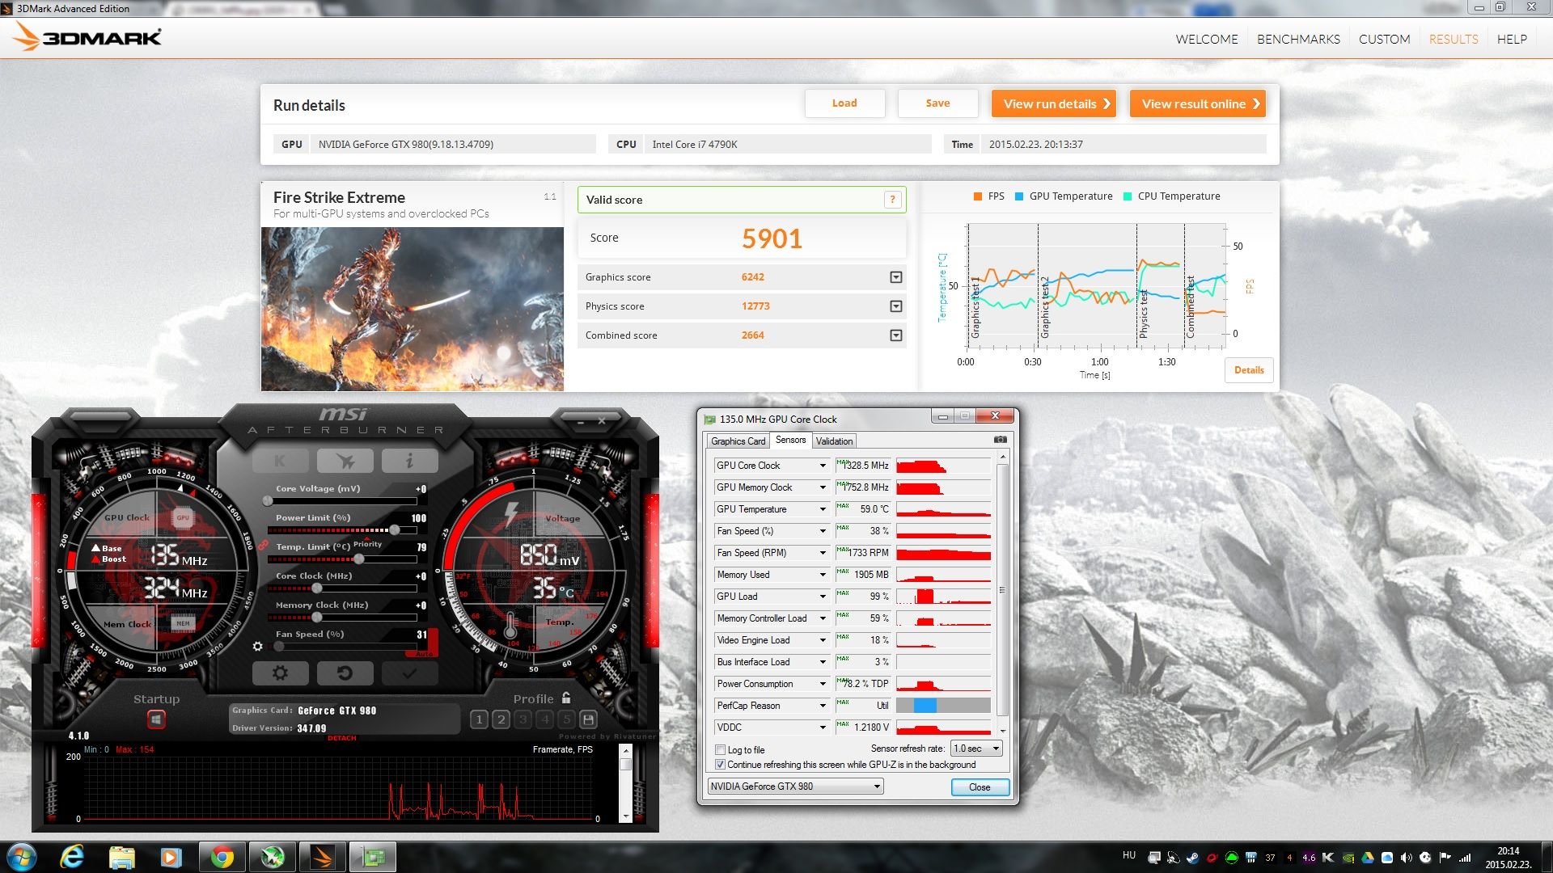
Task: Switch to Validation tab in GPU-Z
Action: click(834, 441)
